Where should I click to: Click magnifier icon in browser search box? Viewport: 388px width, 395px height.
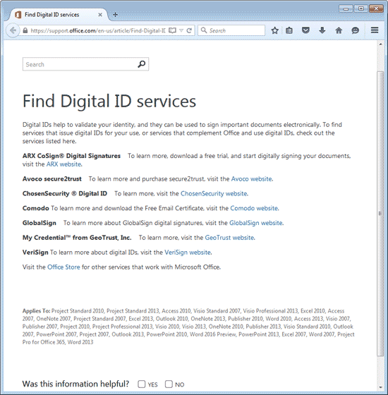[x=204, y=30]
